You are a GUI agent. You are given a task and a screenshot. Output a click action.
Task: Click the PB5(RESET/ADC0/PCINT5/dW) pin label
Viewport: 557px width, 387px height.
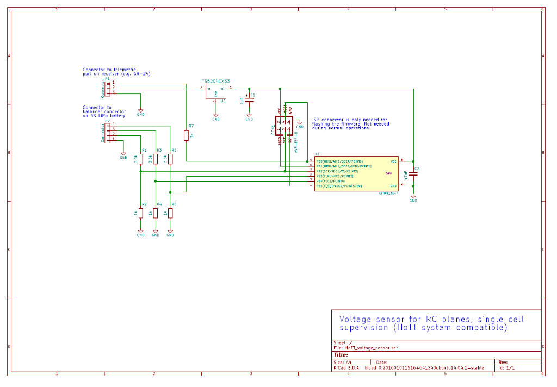click(x=339, y=186)
